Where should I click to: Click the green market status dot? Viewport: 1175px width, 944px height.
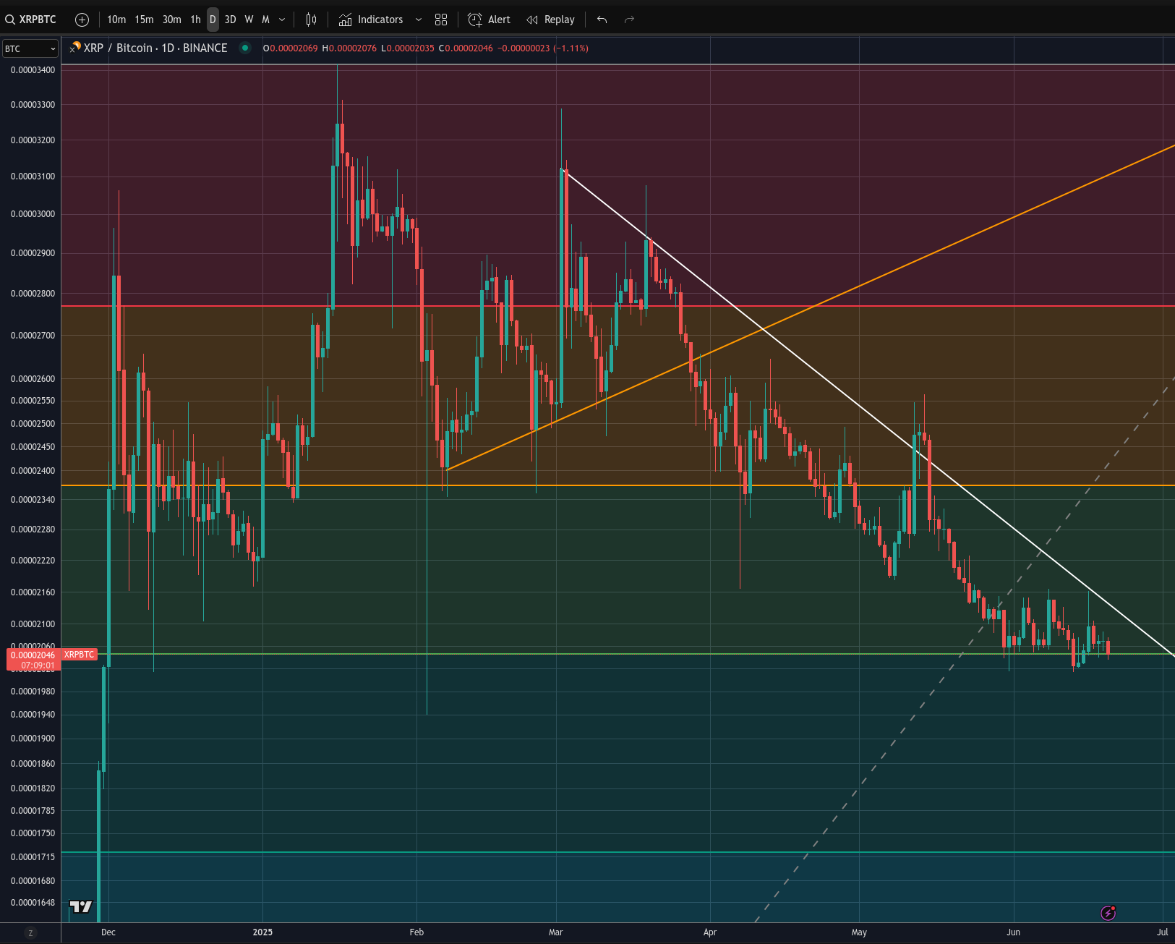[x=245, y=48]
